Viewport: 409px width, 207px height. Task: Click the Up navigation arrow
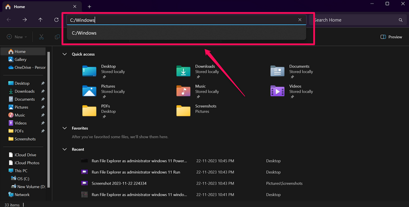40,20
